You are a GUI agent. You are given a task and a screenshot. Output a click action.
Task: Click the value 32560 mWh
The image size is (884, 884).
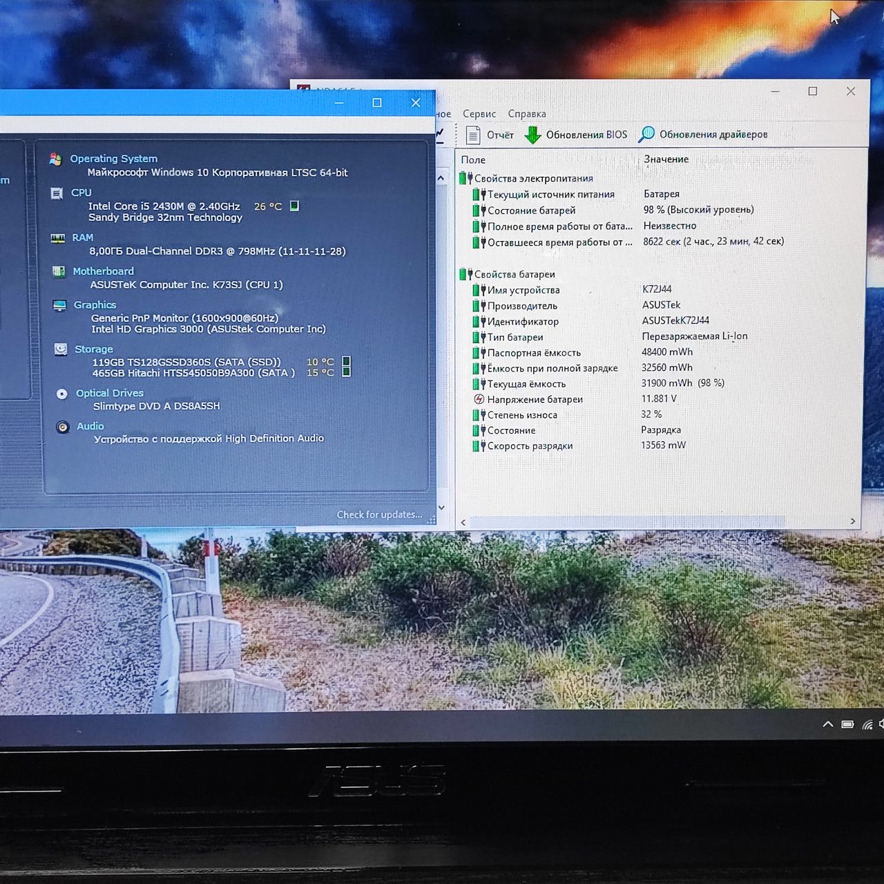tap(667, 367)
